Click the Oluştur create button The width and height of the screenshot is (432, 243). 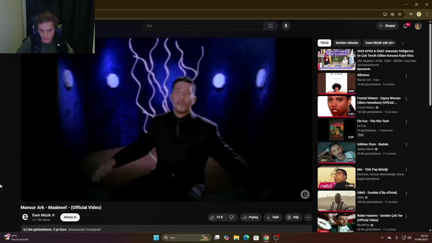coord(387,26)
